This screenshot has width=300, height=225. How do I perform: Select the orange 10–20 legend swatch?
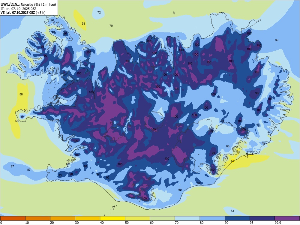[x=38, y=218]
